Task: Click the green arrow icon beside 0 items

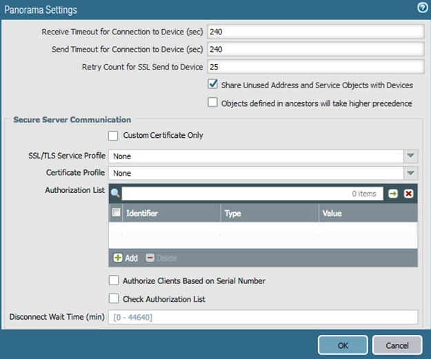Action: (393, 194)
